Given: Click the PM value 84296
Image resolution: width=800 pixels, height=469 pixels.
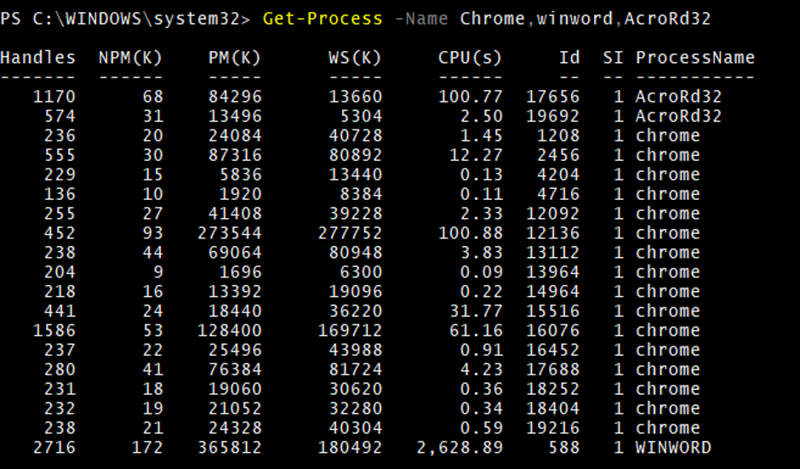Looking at the screenshot, I should point(235,96).
